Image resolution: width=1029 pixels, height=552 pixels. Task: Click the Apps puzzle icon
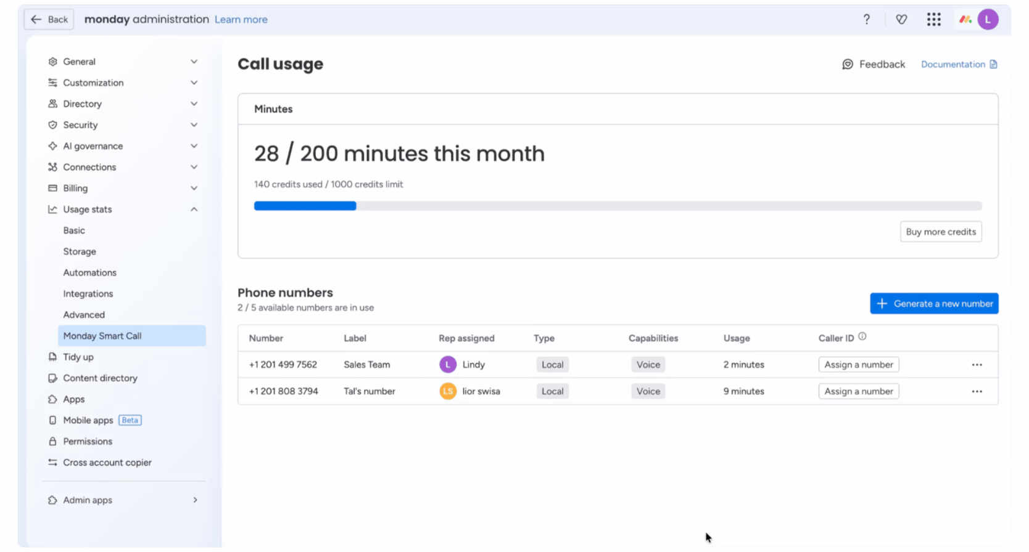tap(52, 399)
